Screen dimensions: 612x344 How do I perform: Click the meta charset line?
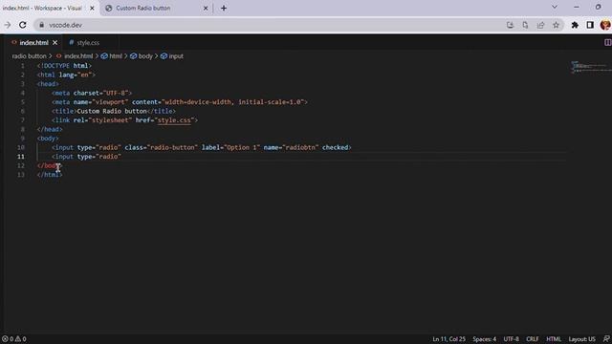92,93
